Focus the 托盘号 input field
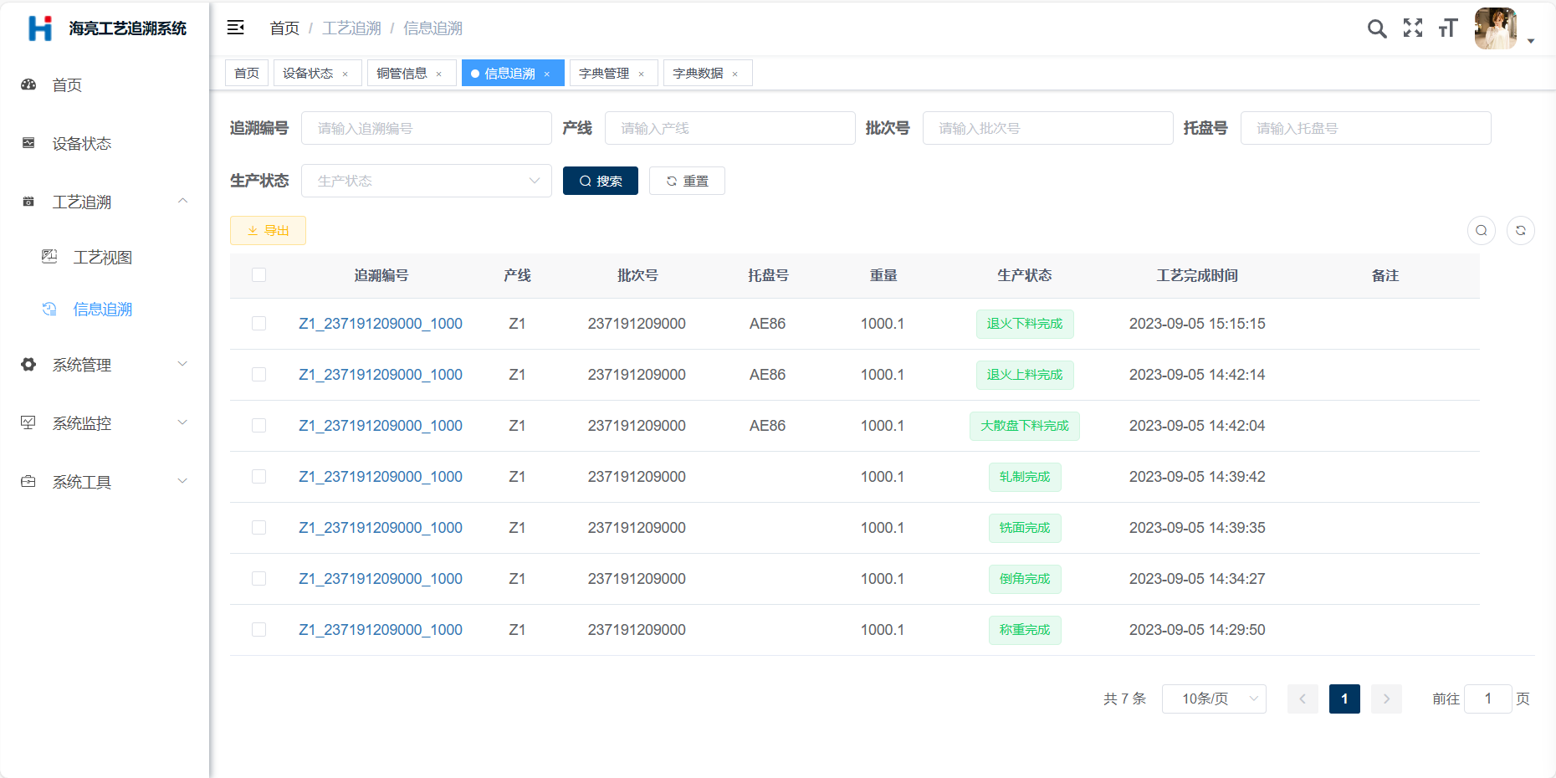The image size is (1556, 778). click(1366, 128)
